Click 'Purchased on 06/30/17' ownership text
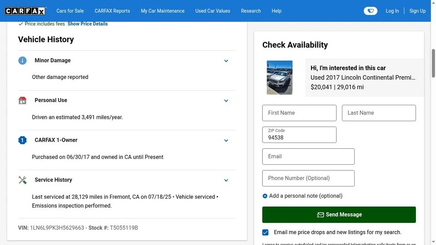Image resolution: width=436 pixels, height=245 pixels. pos(98,157)
